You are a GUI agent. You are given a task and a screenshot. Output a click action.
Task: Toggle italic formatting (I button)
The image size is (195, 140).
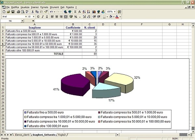click(42, 17)
